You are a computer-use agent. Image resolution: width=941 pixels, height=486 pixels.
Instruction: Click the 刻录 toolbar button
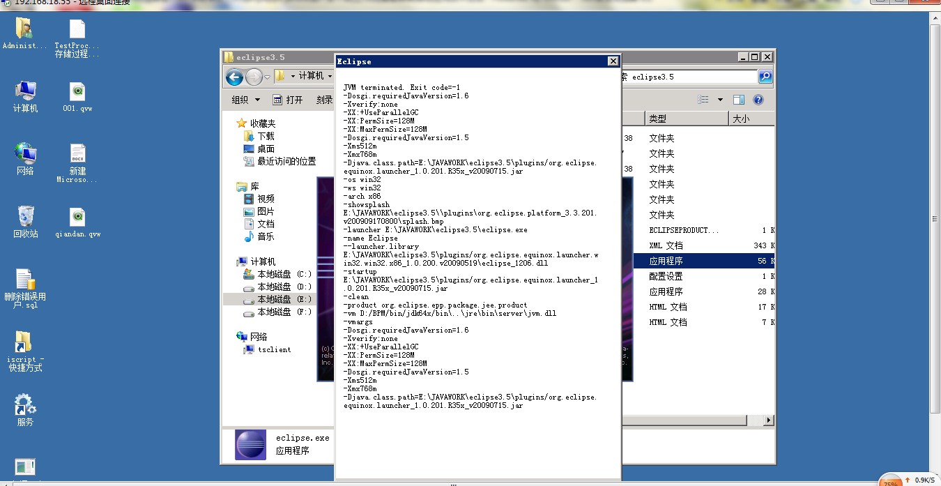point(324,100)
